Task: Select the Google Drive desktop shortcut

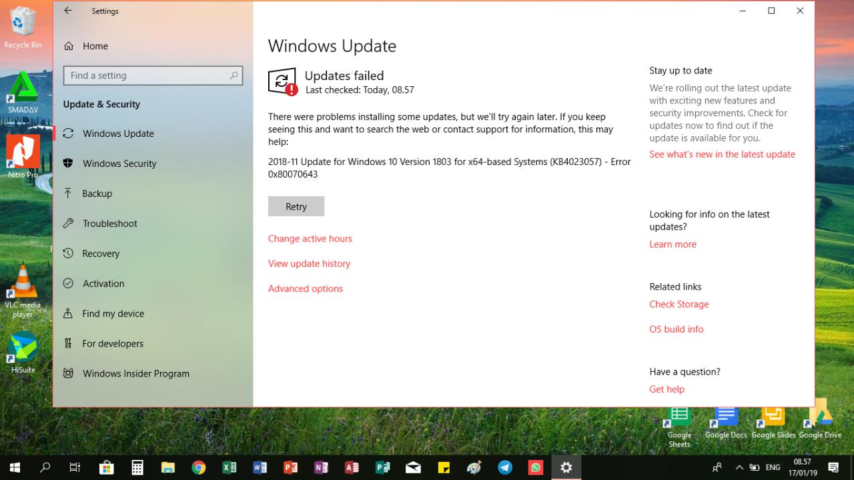Action: 820,421
